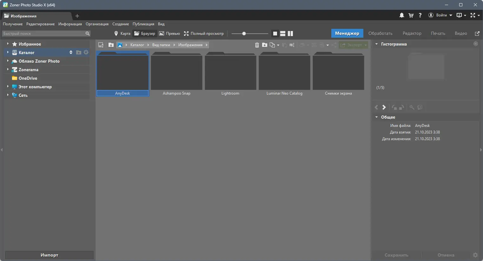
Task: Switch to the Обработать module tab
Action: (x=380, y=33)
